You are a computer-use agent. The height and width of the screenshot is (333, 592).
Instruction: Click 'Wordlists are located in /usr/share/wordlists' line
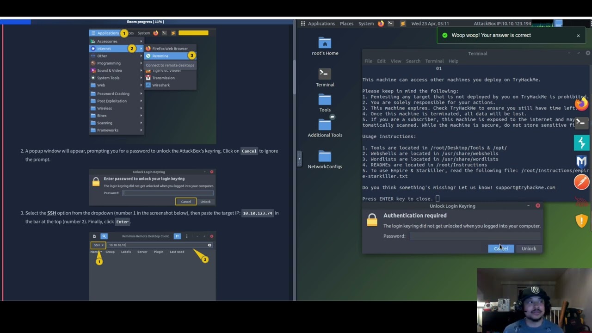click(430, 159)
